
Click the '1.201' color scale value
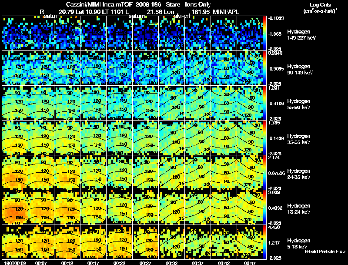pyautogui.click(x=274, y=88)
